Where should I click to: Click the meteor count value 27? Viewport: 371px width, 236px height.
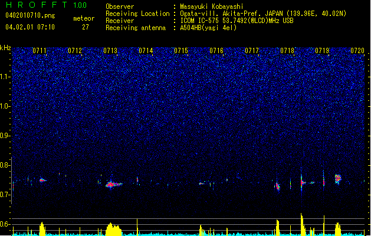coord(86,27)
